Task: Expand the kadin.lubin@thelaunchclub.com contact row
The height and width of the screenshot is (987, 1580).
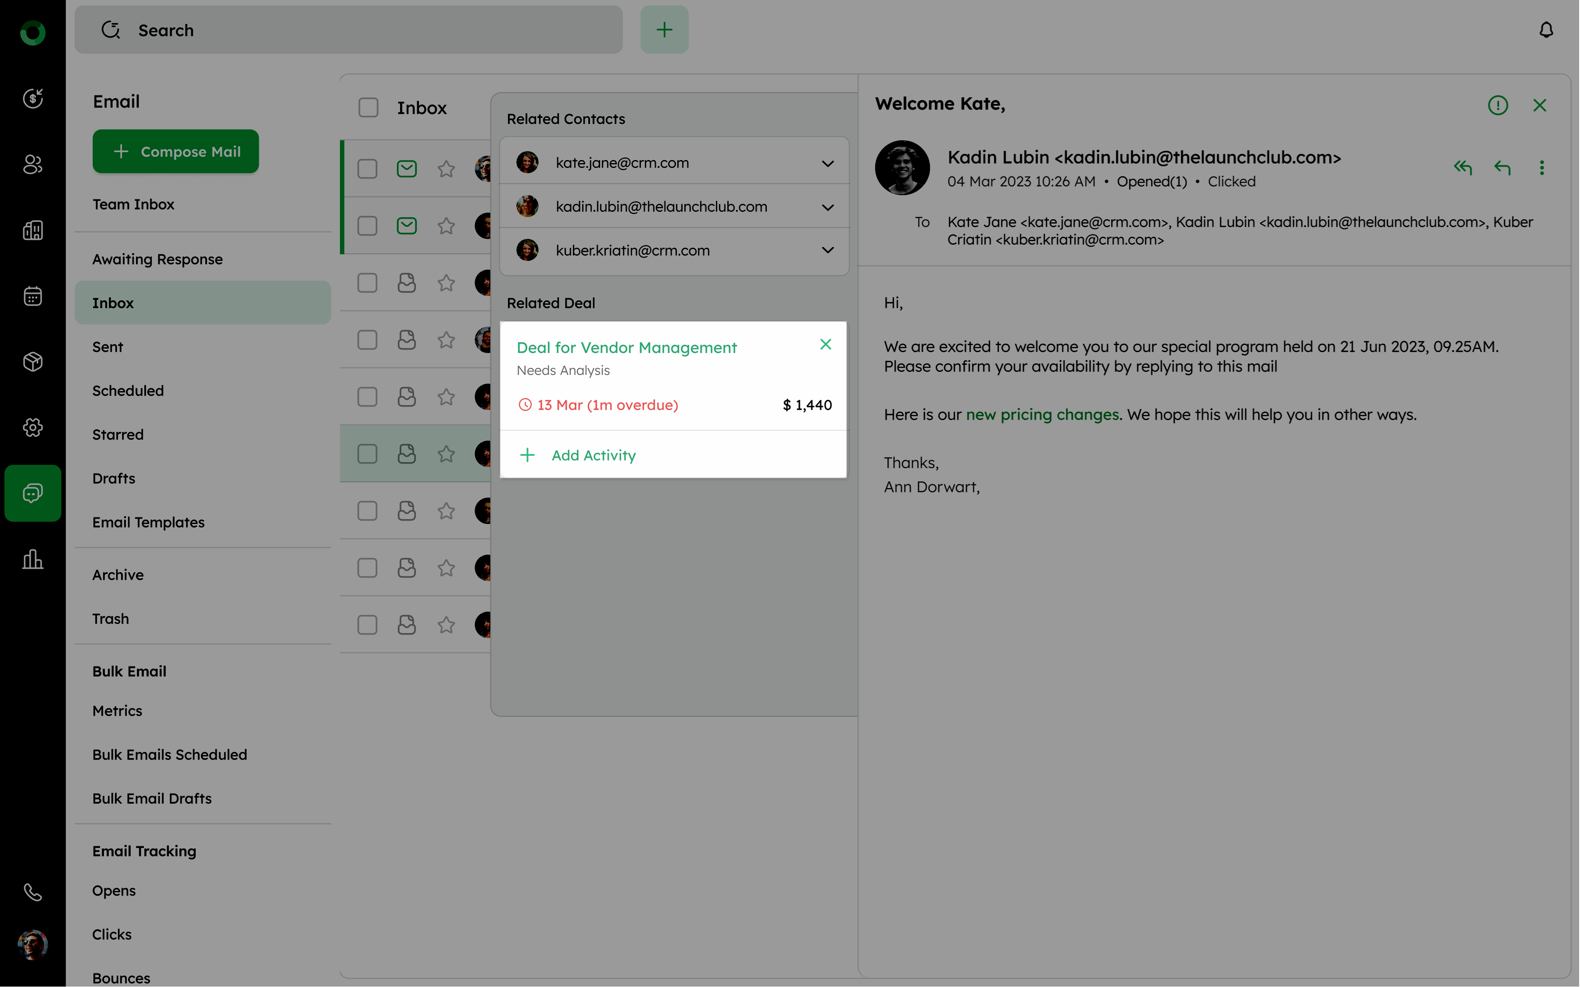Action: click(827, 207)
